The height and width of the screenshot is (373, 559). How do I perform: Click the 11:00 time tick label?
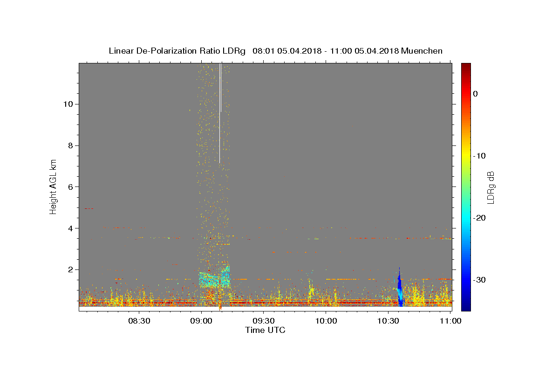tap(450, 321)
